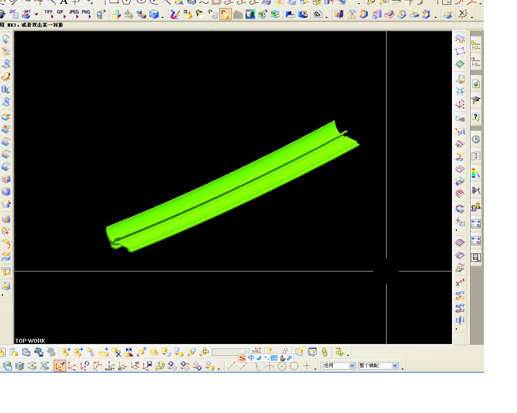Toggle the highlighted WCS orientation tool
This screenshot has height=413, width=517.
60,366
